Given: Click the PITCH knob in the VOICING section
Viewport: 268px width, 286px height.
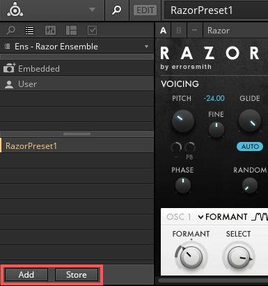Looking at the screenshot, I should coord(183,121).
